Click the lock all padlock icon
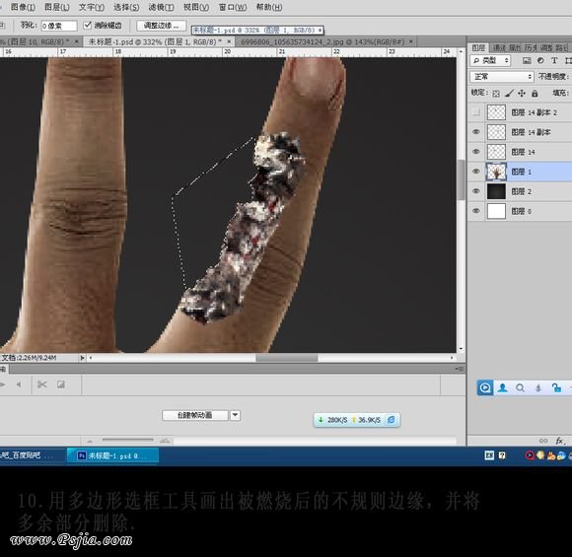572x557 pixels. click(535, 94)
